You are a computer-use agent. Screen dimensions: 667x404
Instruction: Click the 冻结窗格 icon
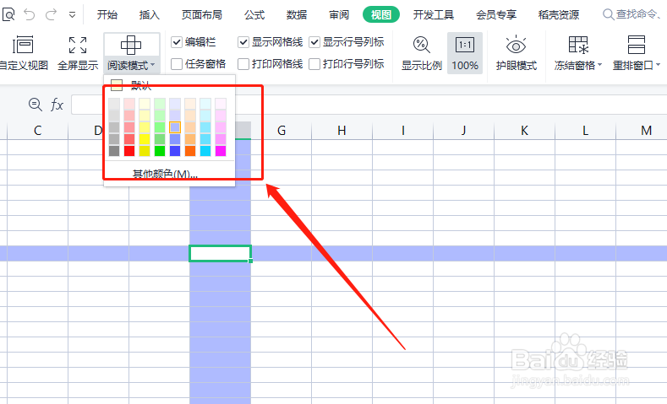(x=578, y=45)
